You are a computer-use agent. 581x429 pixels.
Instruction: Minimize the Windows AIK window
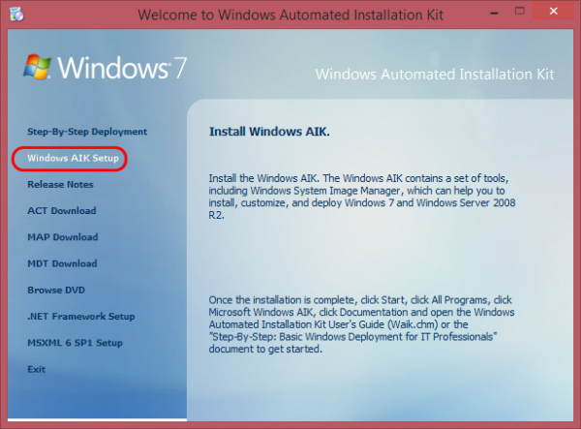coord(494,14)
